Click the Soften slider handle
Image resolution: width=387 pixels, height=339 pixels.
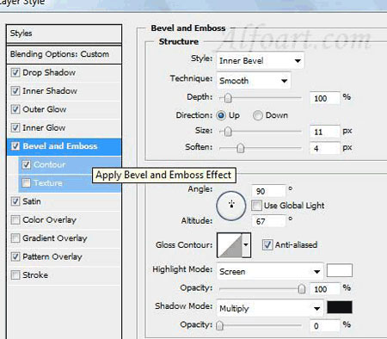coord(241,148)
